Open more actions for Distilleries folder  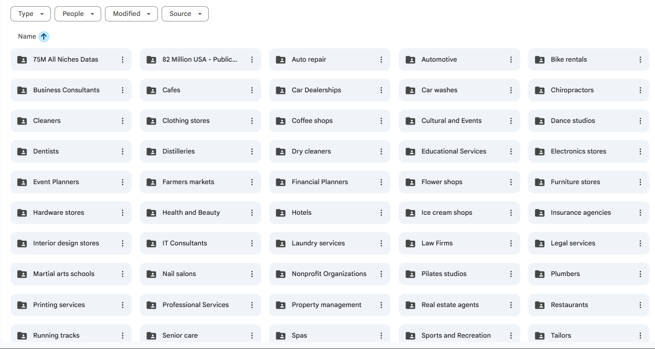(x=252, y=151)
